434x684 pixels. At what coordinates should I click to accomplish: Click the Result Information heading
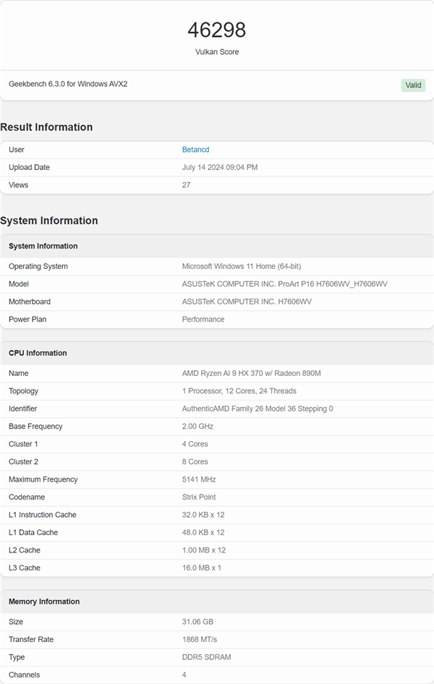[x=46, y=127]
